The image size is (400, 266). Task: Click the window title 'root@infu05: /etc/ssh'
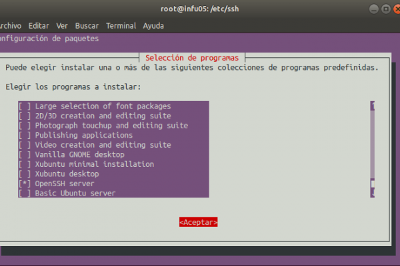[200, 9]
